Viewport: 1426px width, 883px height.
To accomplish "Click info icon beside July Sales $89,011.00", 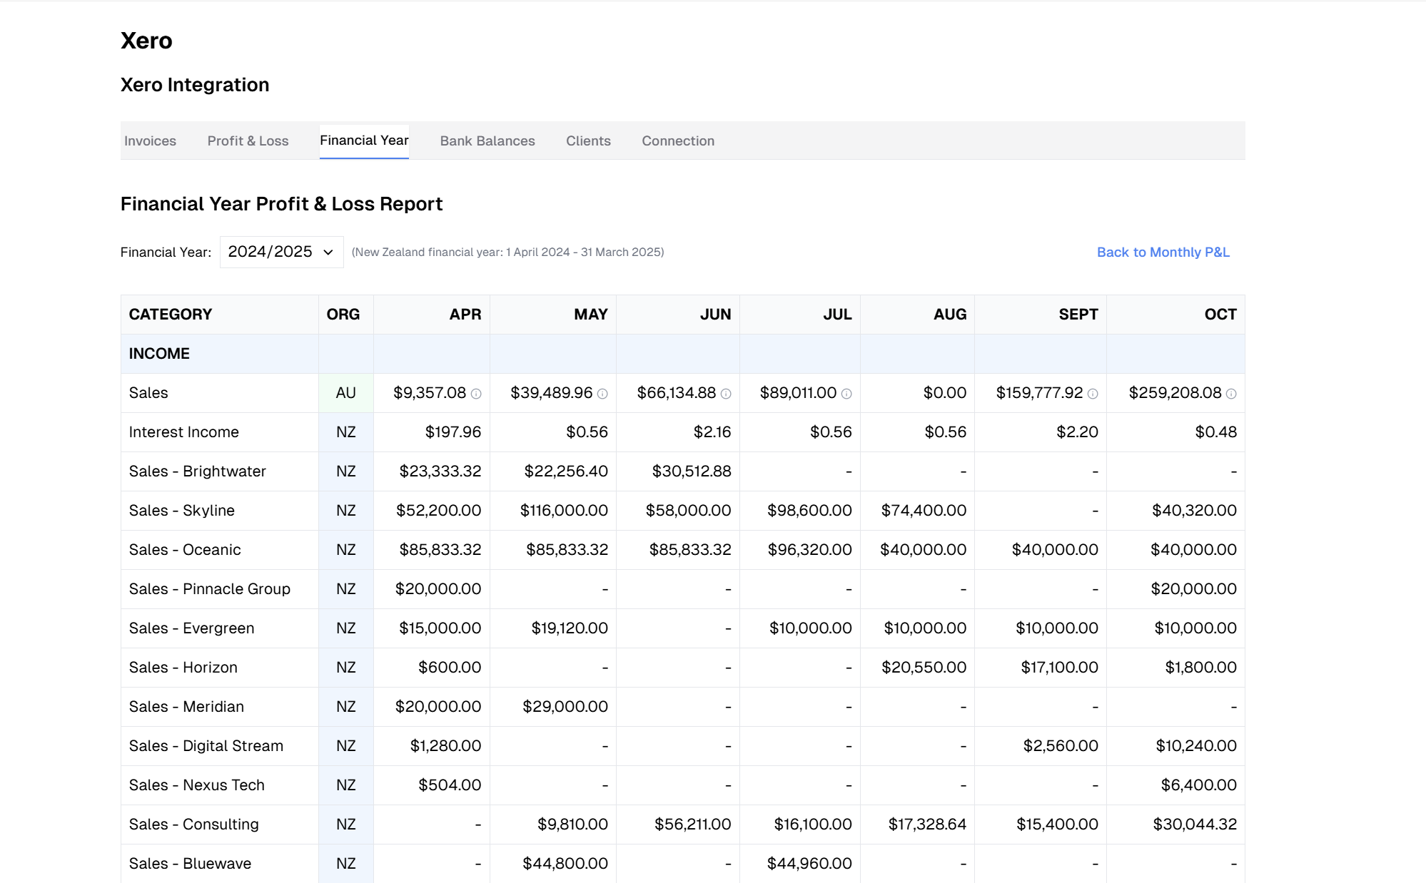I will (846, 394).
